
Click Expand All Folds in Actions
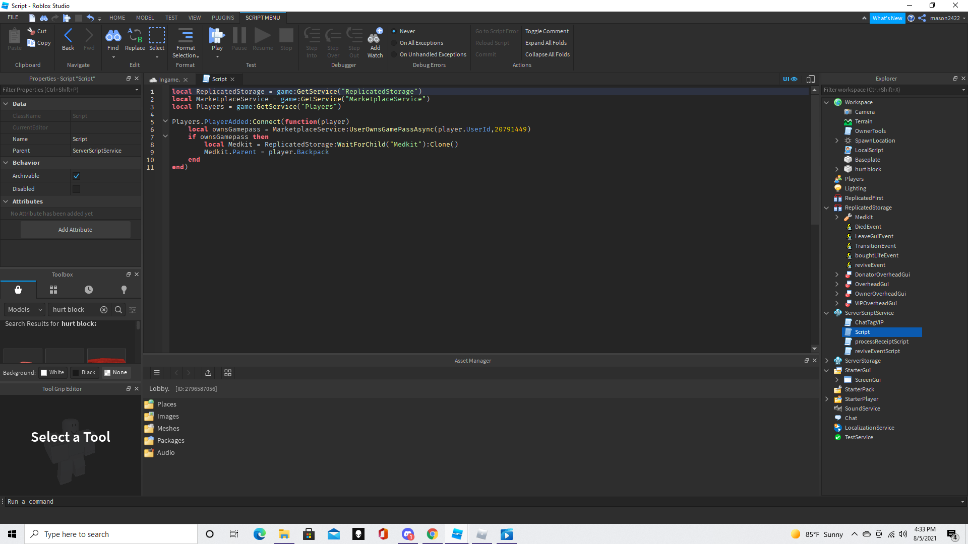pyautogui.click(x=546, y=42)
